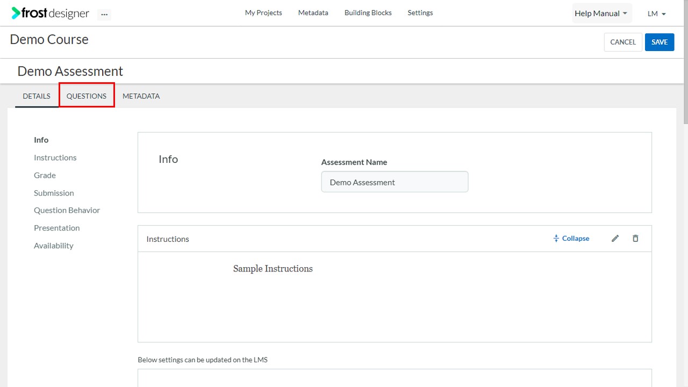This screenshot has height=387, width=688.
Task: Open the Metadata menu in the top navigation
Action: [313, 12]
